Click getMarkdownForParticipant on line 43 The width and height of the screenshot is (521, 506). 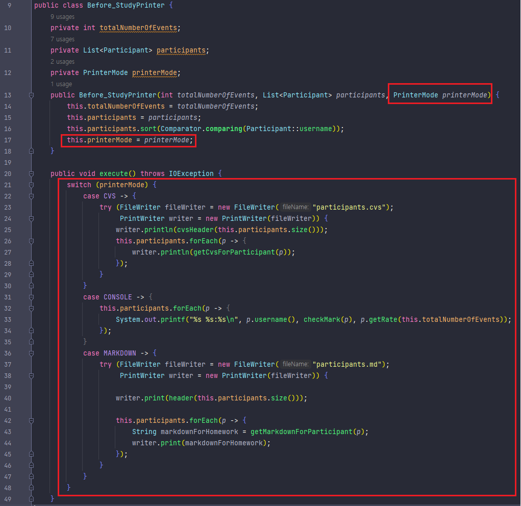pos(302,432)
